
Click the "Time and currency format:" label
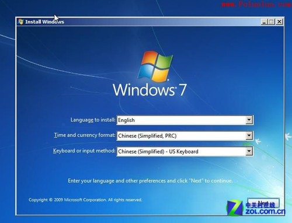click(85, 135)
